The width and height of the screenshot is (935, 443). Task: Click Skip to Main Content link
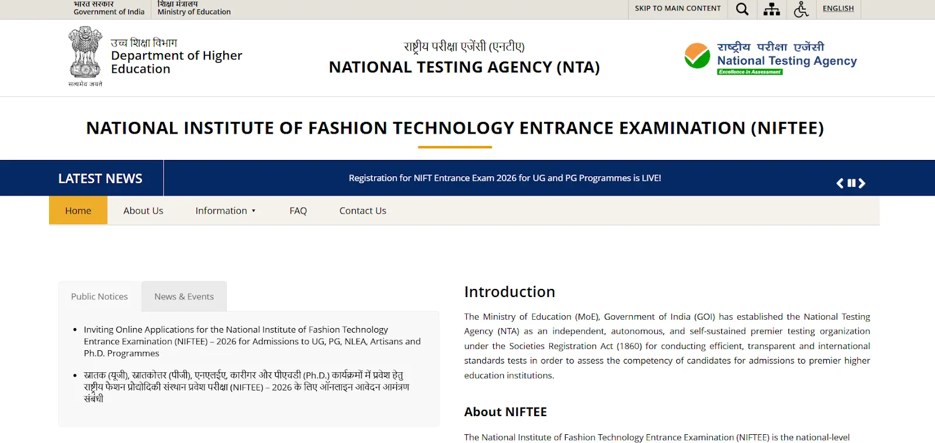pos(678,8)
